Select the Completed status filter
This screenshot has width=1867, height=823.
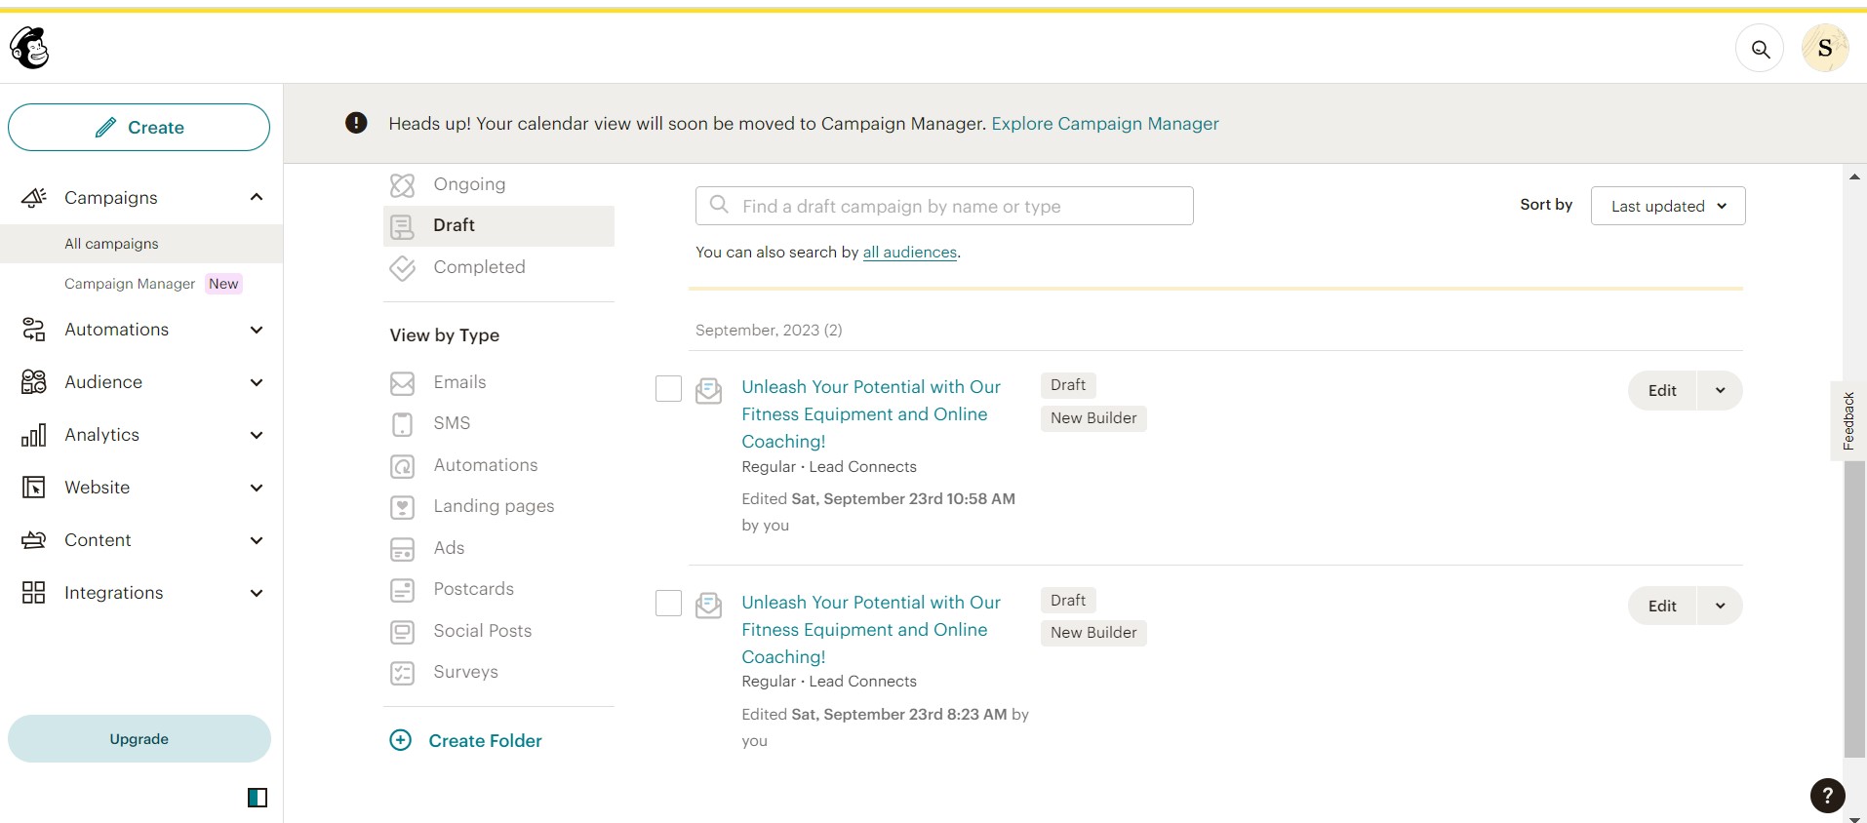pos(478,267)
